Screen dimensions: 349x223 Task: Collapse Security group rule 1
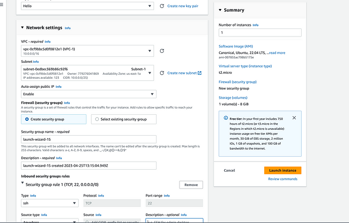coord(22,183)
